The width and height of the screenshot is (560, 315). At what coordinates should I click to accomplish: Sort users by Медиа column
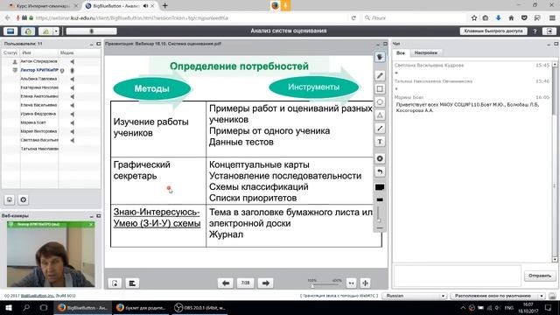point(80,52)
